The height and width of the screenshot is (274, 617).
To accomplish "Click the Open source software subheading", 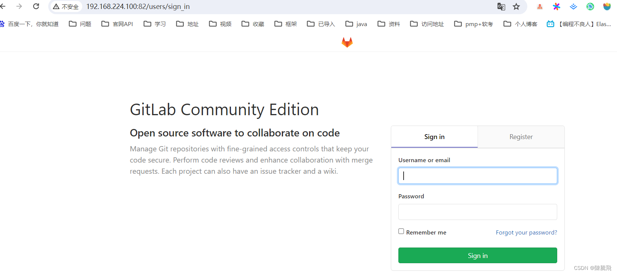I will point(235,133).
